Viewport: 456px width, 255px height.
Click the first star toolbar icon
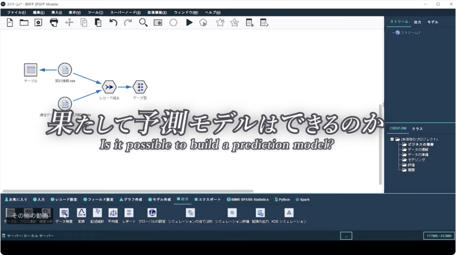(220, 22)
